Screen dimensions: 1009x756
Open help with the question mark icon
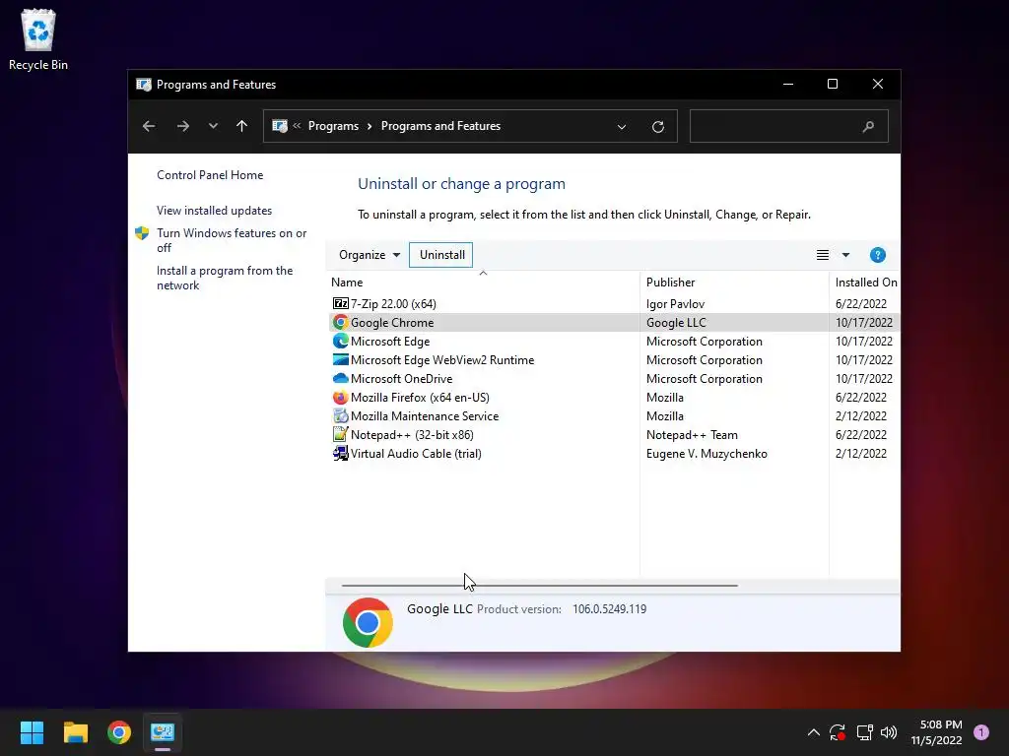point(877,255)
